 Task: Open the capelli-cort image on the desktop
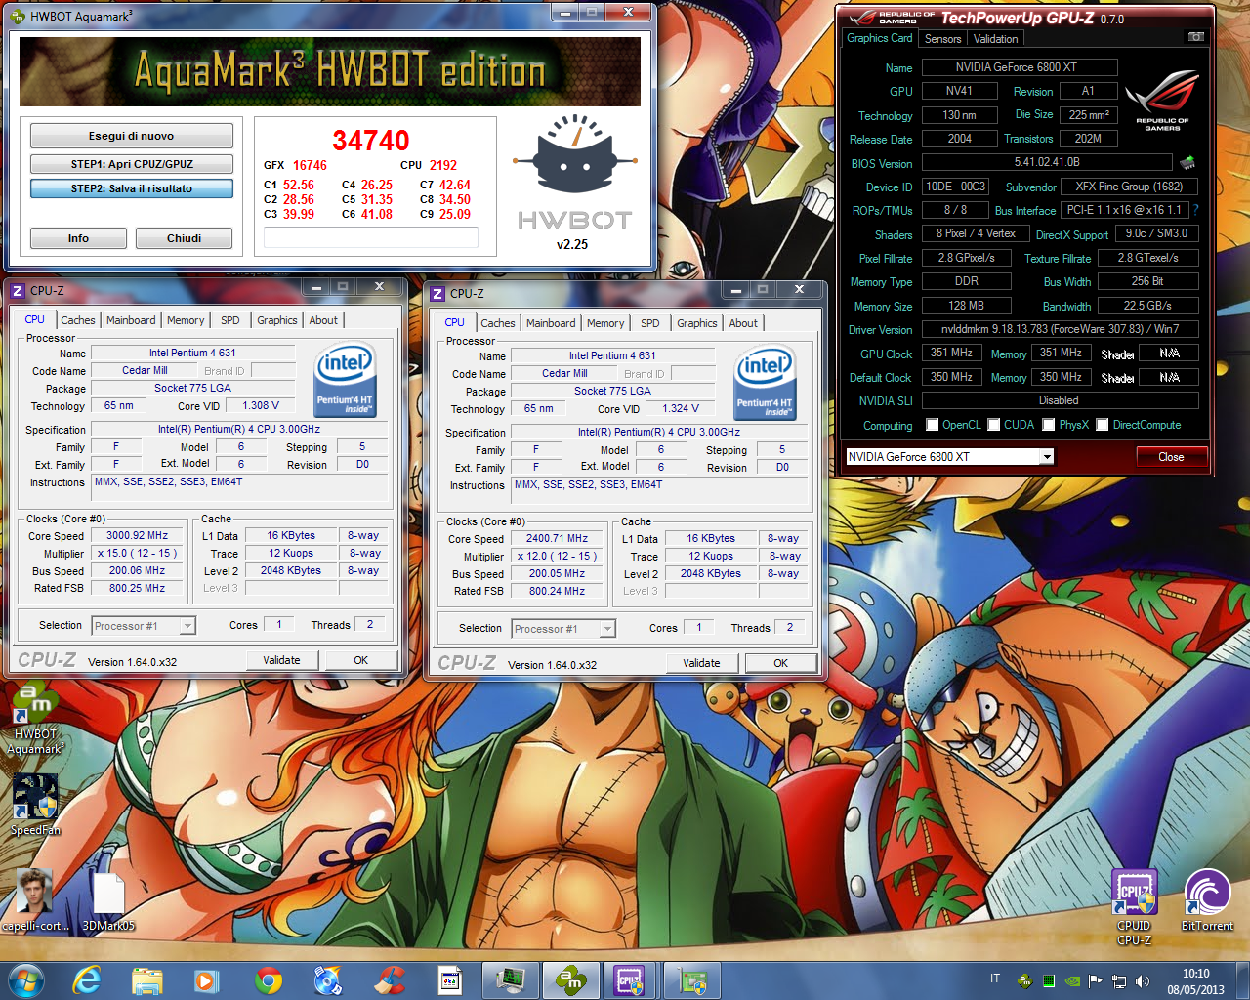[x=35, y=899]
